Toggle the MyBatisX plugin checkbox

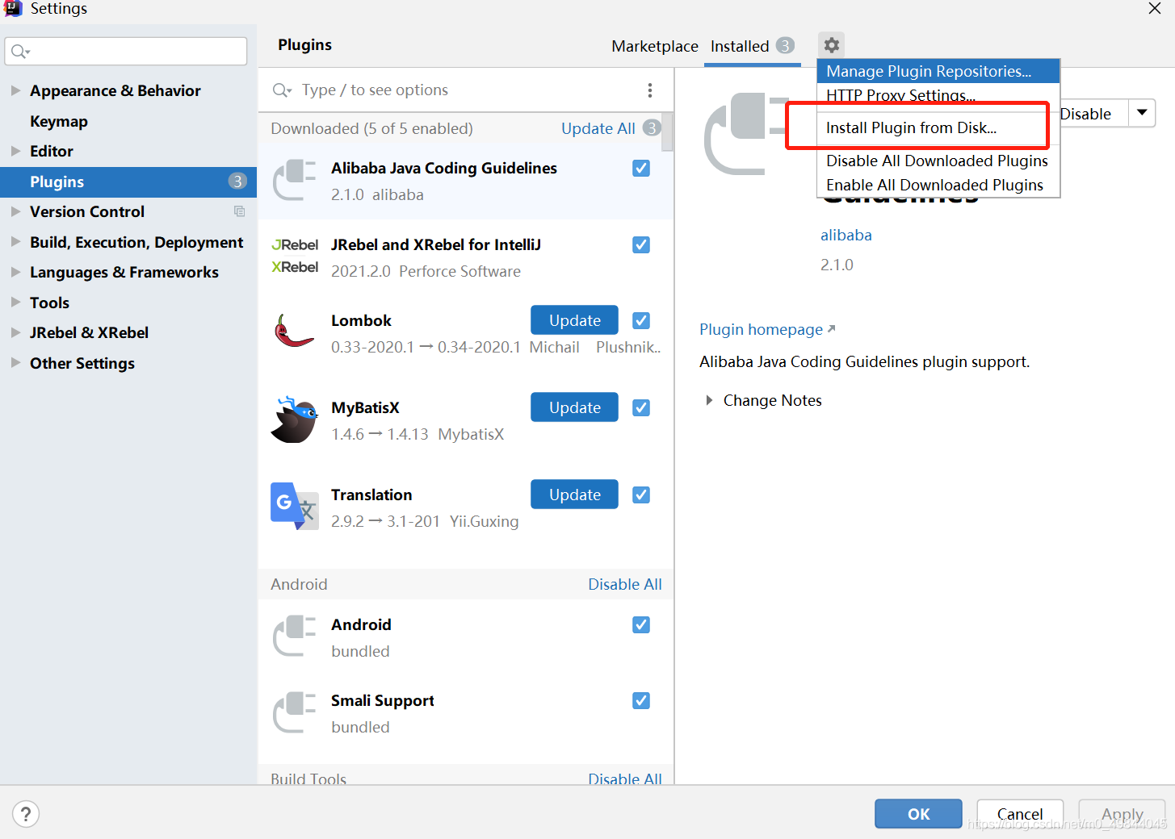(641, 407)
